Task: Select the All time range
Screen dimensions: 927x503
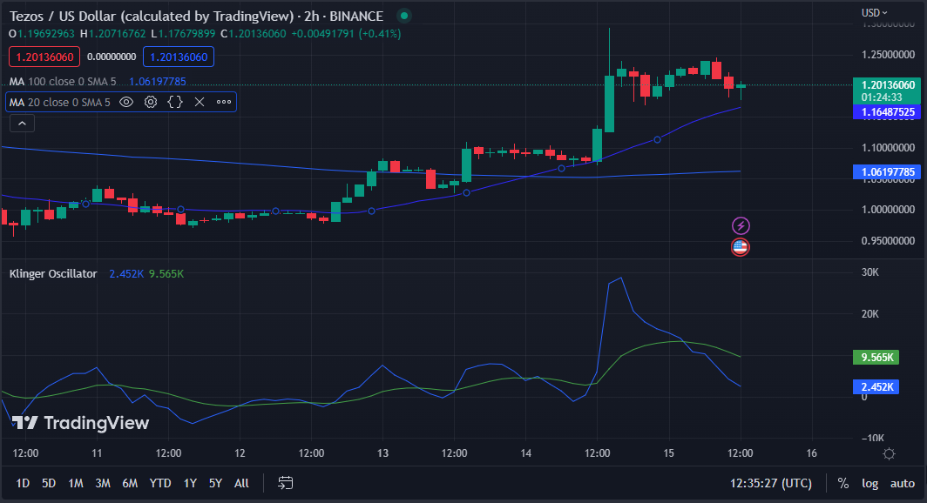Action: [x=241, y=482]
